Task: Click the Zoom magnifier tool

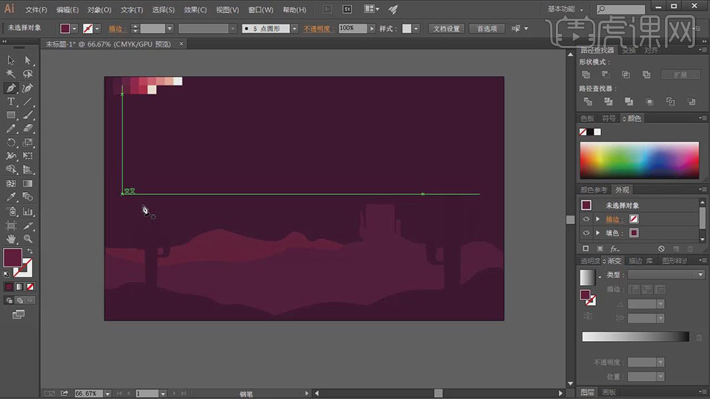Action: tap(28, 238)
